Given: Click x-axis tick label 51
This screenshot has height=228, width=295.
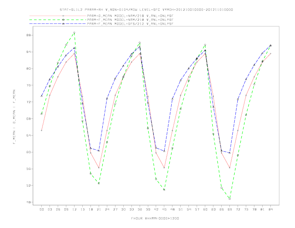Looking at the screenshot, I should coord(181,209).
